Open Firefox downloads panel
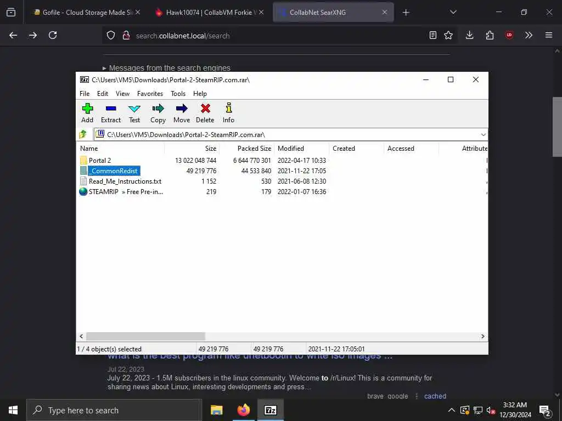Viewport: 562px width, 421px height. pos(470,35)
